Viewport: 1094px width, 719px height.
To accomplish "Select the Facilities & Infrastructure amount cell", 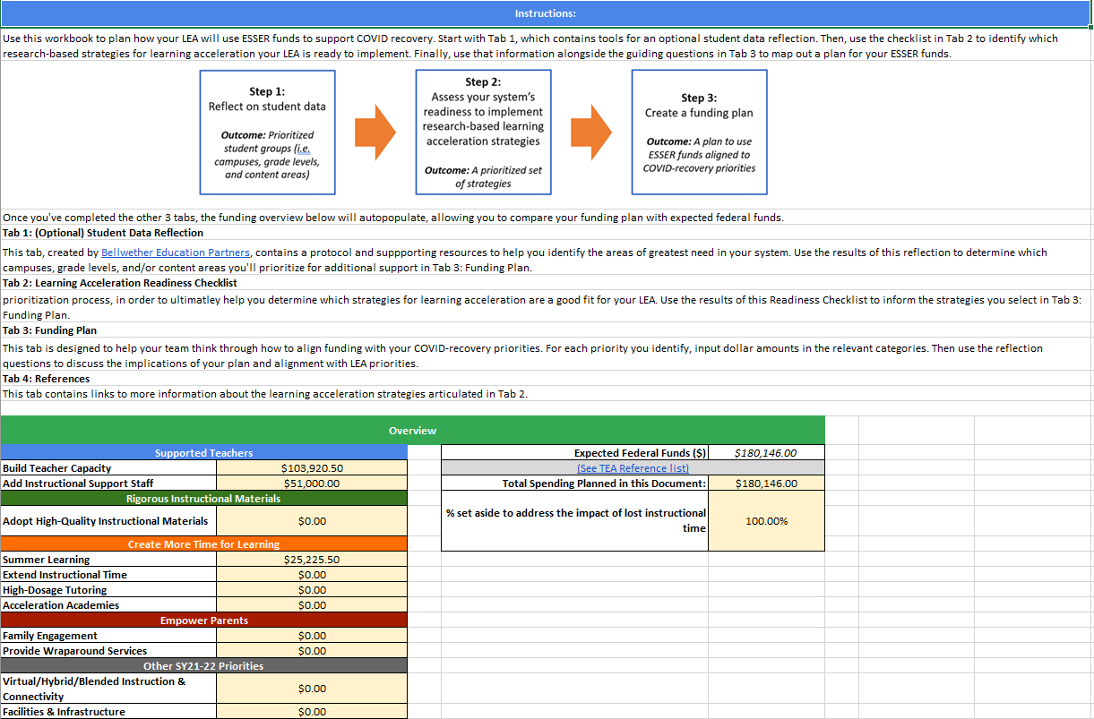I will (312, 712).
